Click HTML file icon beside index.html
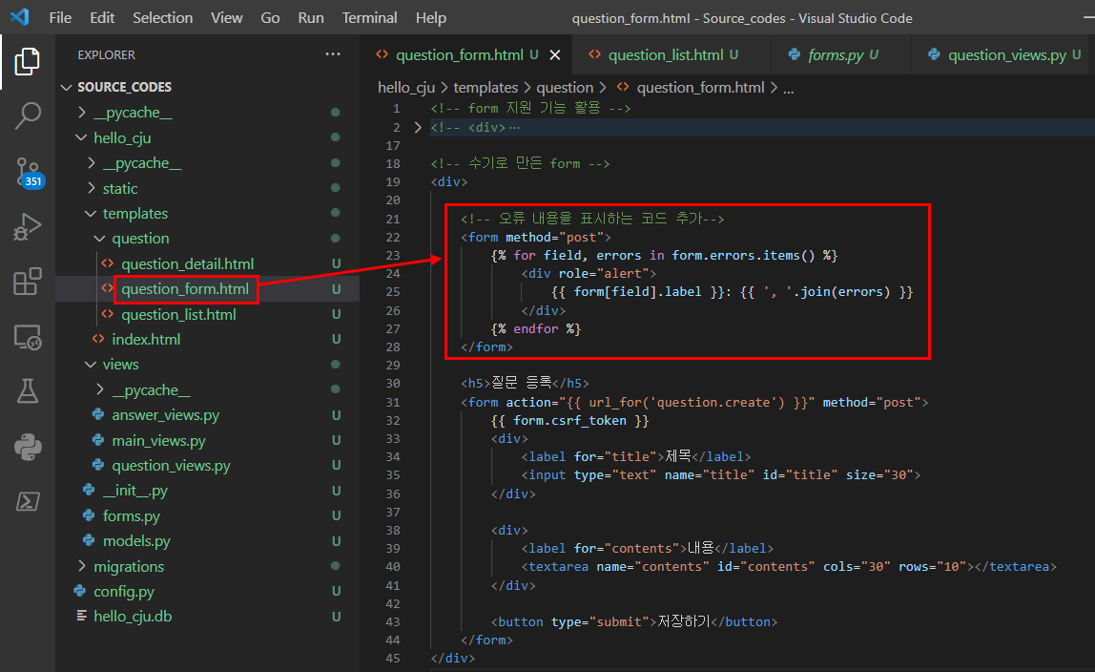The image size is (1095, 672). point(98,339)
